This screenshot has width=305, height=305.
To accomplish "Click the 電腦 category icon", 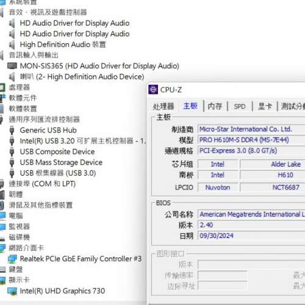I will pos(2,216).
